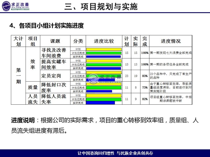Viewport: 210px width, 157px height.
Task: Click the 进度情况 column header
Action: pyautogui.click(x=171, y=41)
